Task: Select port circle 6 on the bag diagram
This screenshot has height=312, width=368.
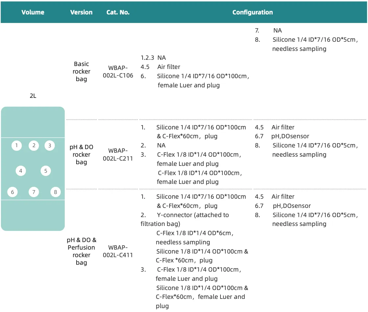Action: point(12,192)
